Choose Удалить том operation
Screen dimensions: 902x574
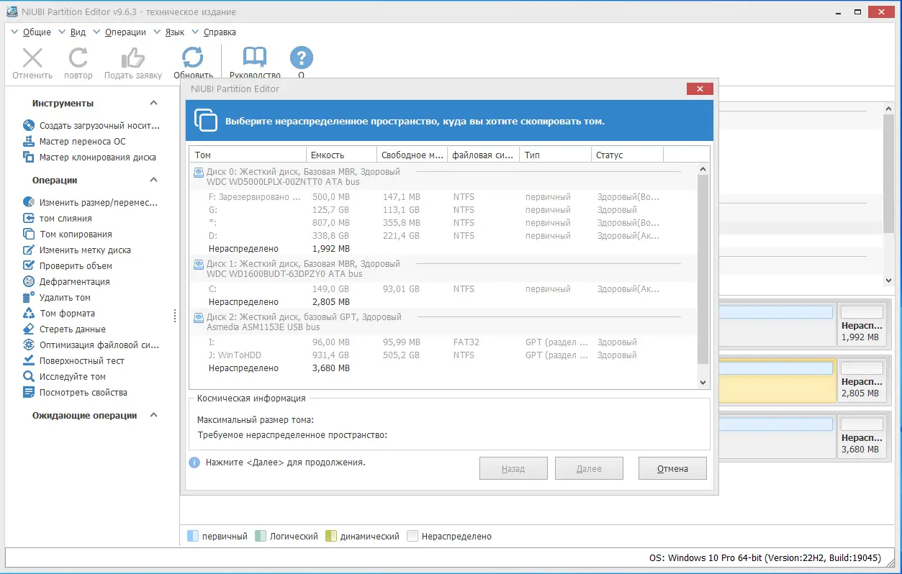[x=56, y=297]
